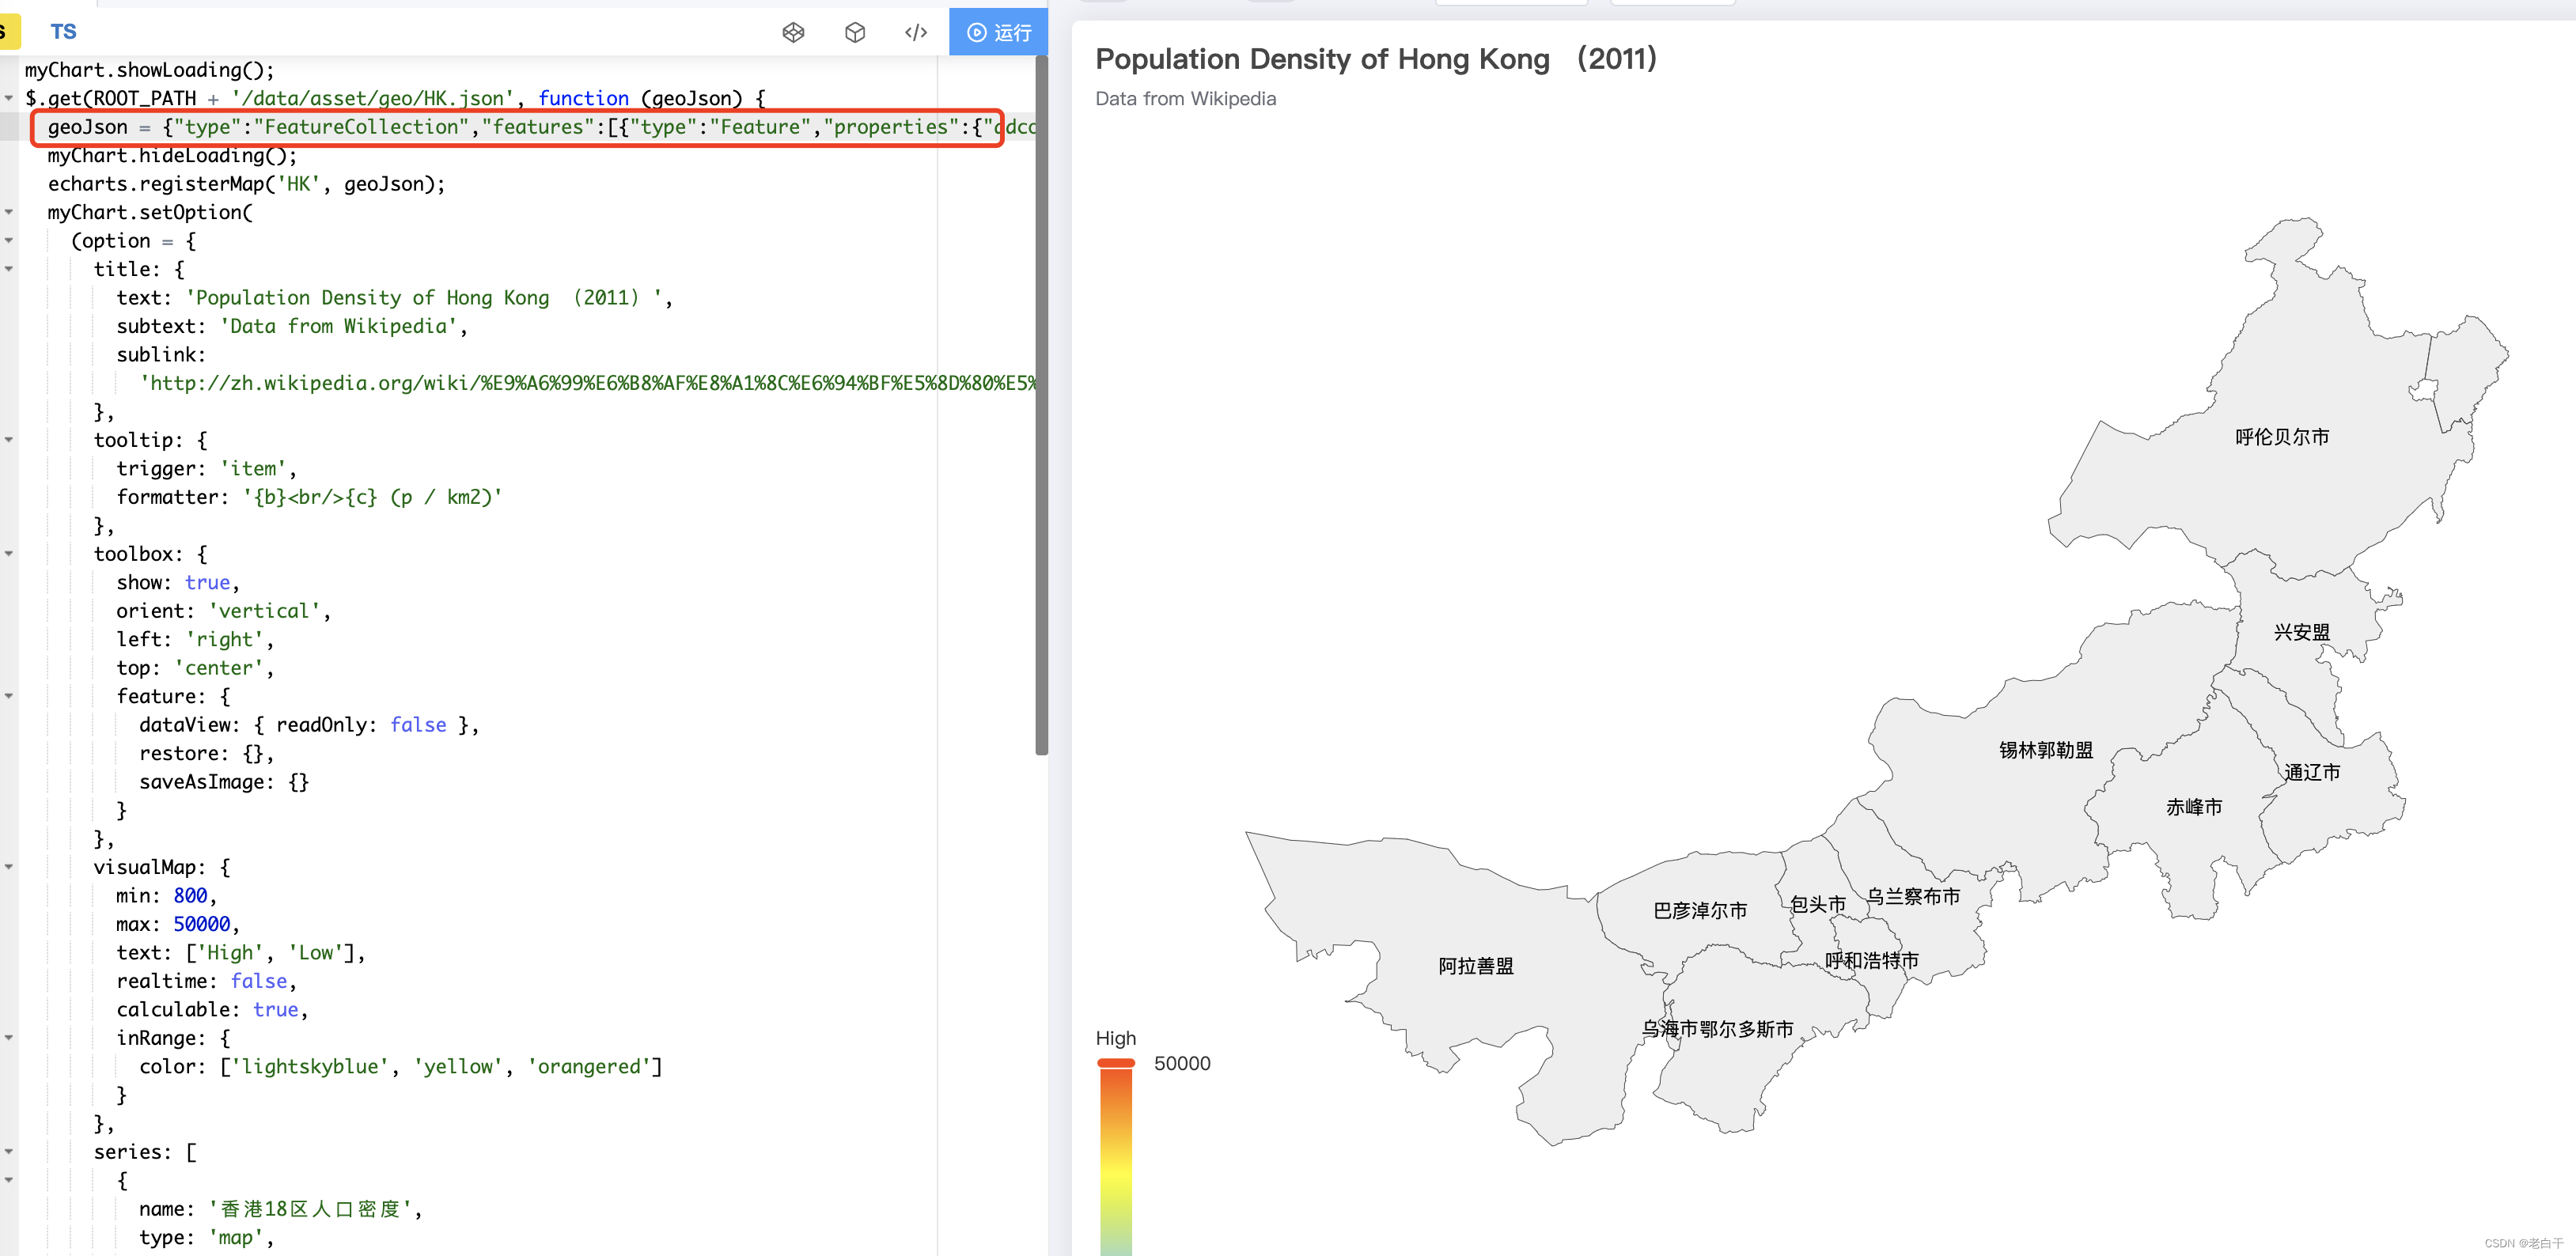
Task: Collapse the $.get callback fold arrow
Action: tap(9, 98)
